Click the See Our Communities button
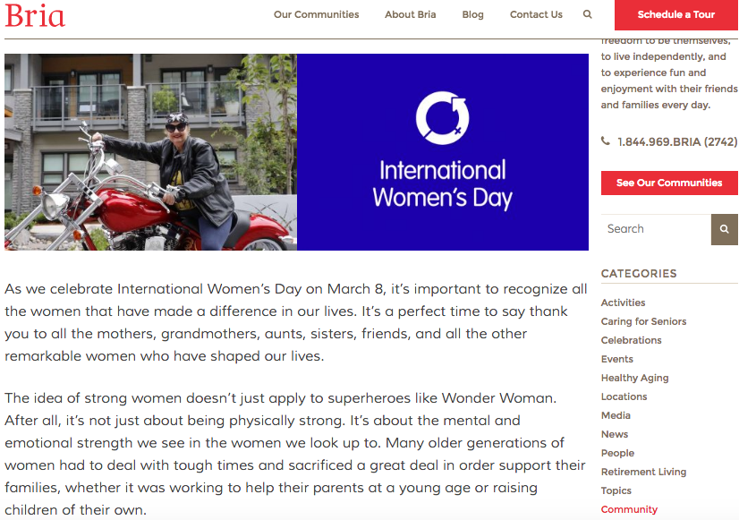 (669, 183)
